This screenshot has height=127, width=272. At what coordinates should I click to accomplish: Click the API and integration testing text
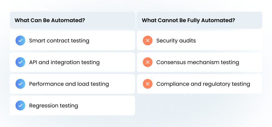coord(64,62)
